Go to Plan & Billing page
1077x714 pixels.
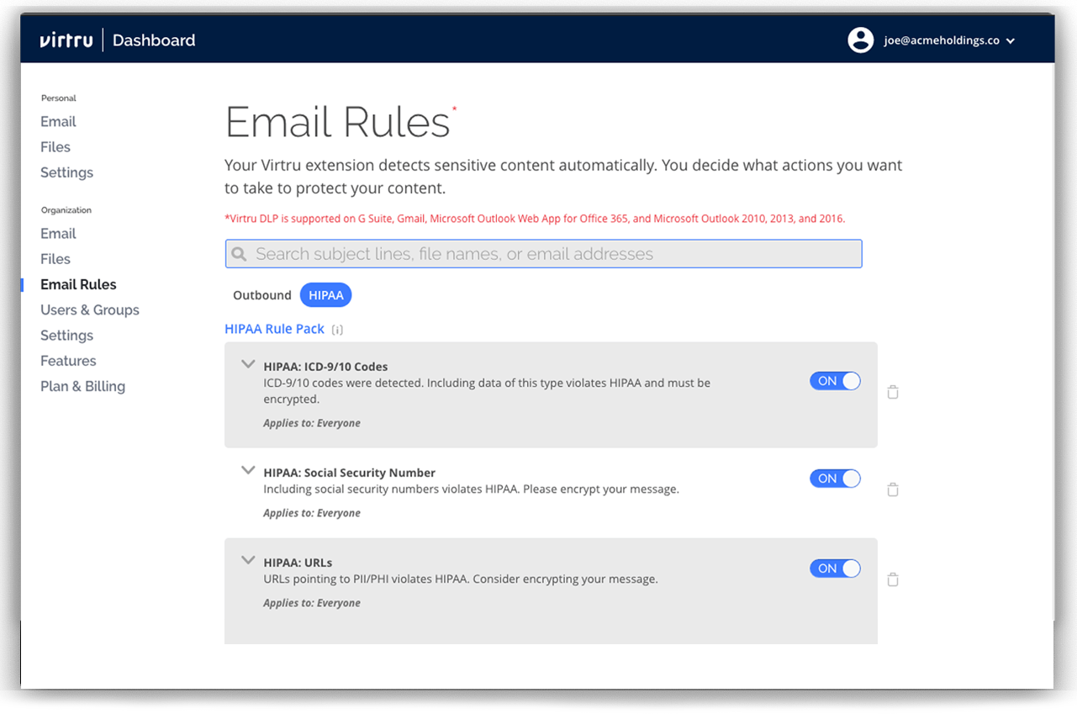[x=82, y=387]
